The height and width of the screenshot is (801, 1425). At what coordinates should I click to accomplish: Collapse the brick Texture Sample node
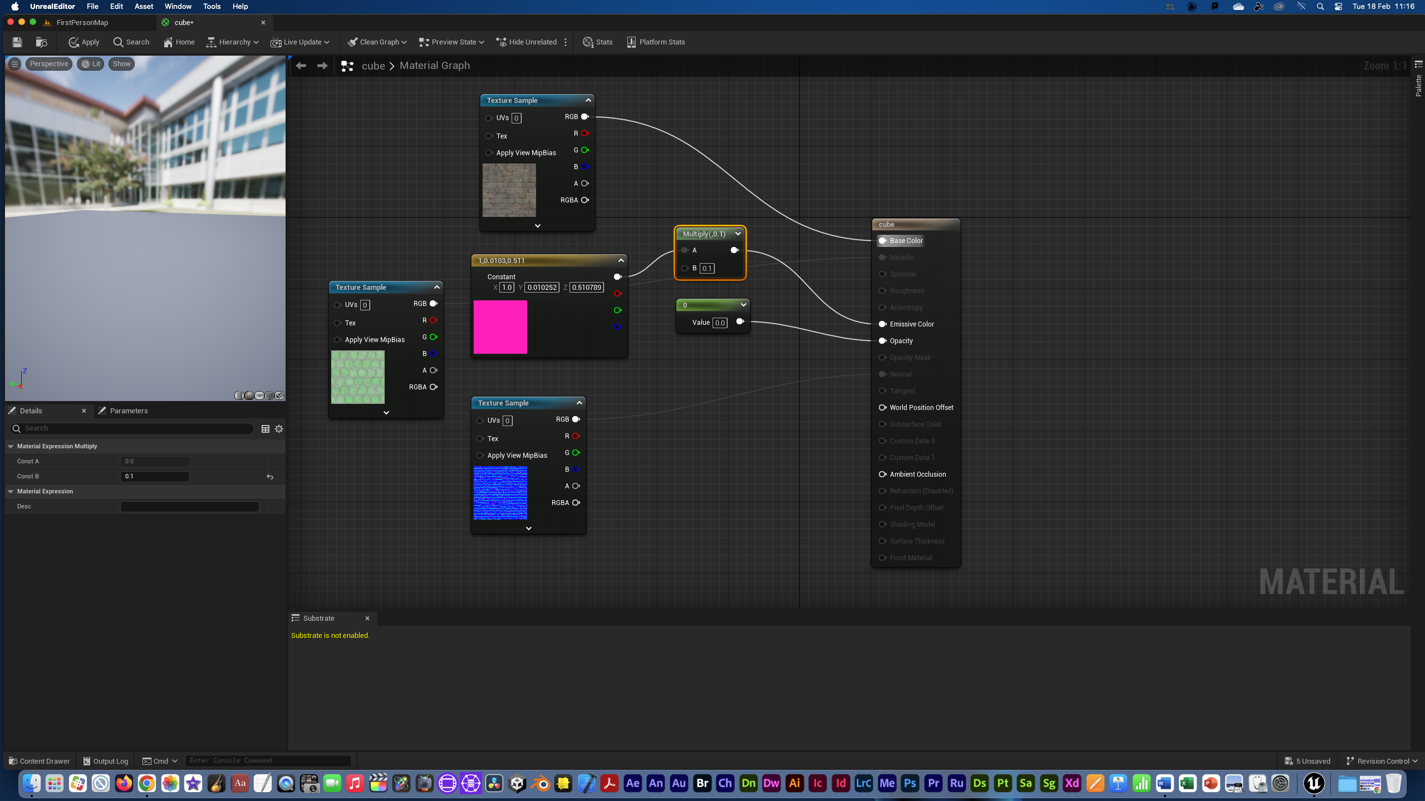(x=588, y=100)
